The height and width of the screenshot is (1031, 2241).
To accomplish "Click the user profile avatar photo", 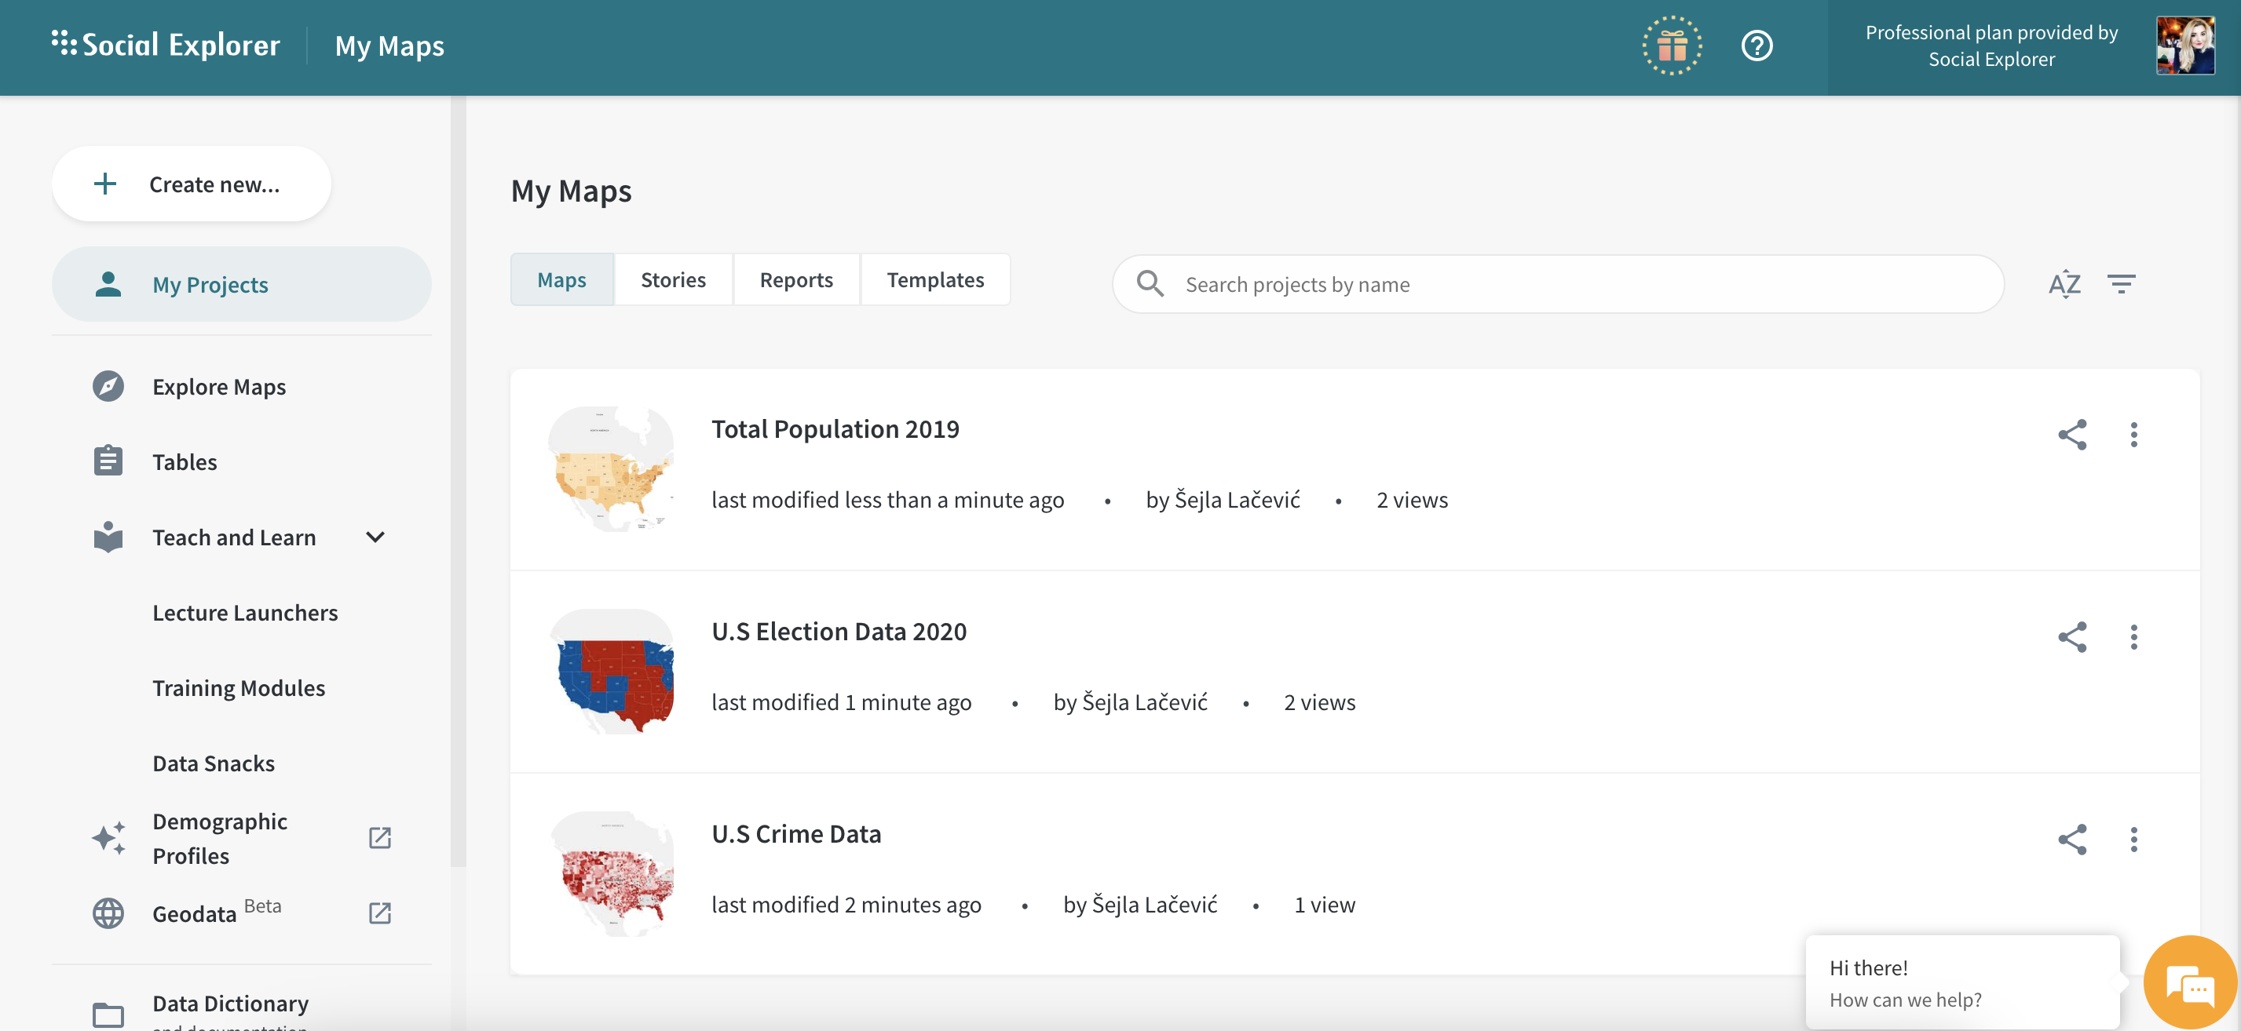I will (x=2184, y=46).
